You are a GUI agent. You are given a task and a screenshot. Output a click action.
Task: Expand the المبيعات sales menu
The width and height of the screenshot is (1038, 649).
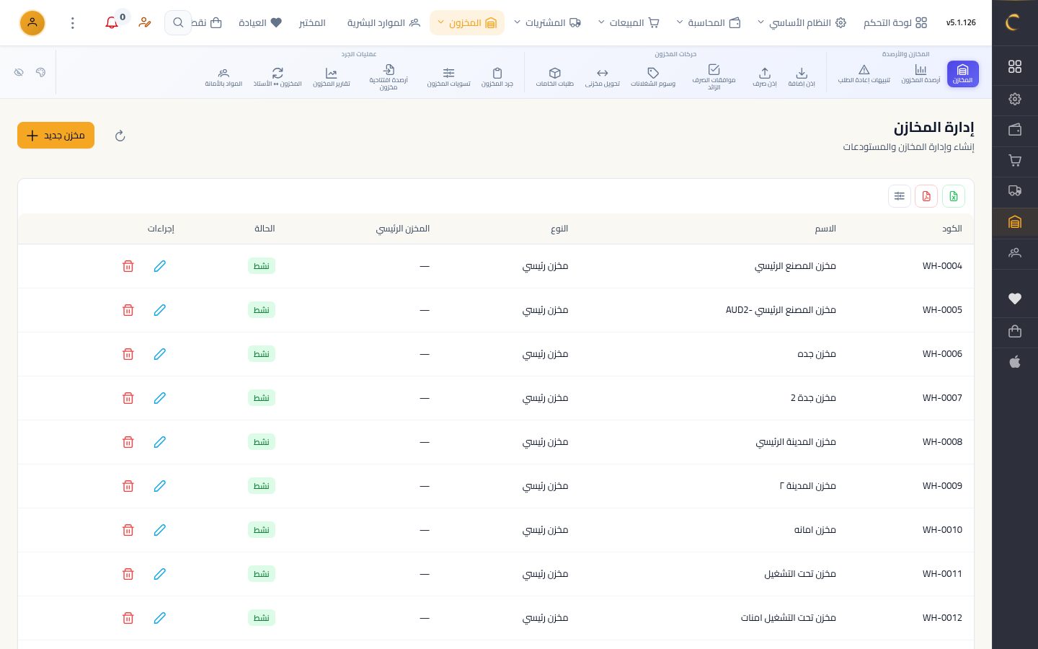coord(629,23)
